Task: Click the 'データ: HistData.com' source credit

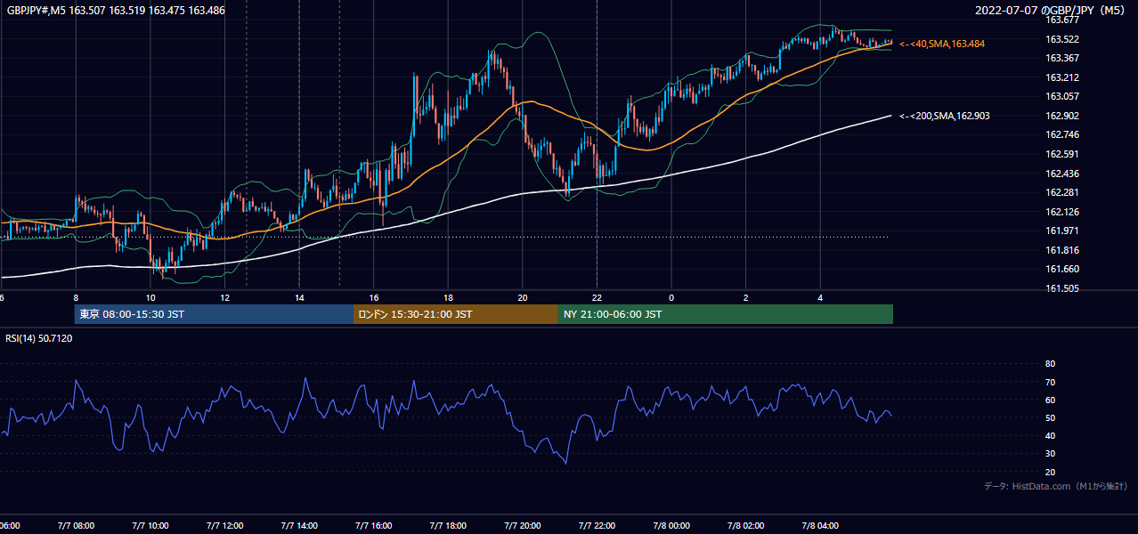Action: coord(1055,486)
